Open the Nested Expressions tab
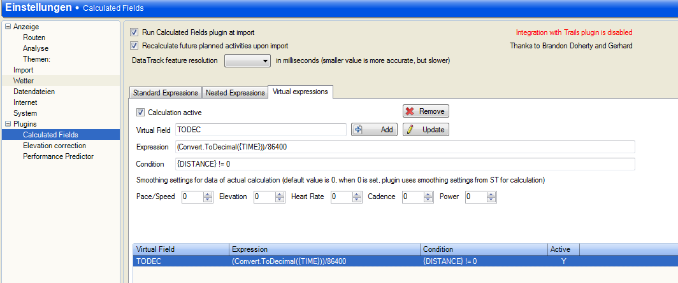 [x=234, y=93]
